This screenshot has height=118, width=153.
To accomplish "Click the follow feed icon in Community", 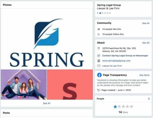I will pyautogui.click(x=99, y=34).
